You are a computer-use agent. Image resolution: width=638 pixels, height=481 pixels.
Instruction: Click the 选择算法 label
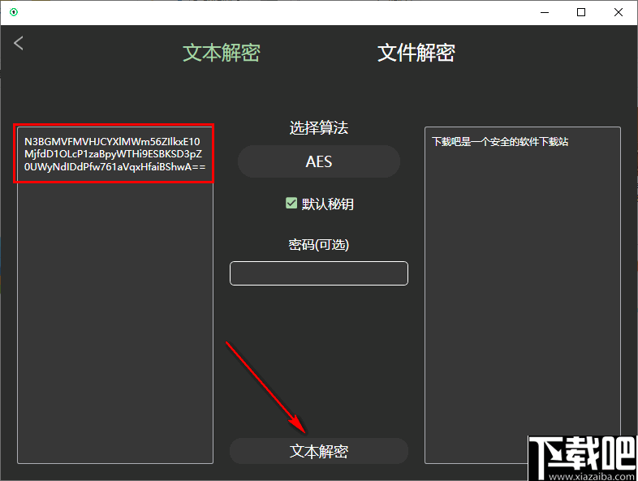(x=318, y=127)
